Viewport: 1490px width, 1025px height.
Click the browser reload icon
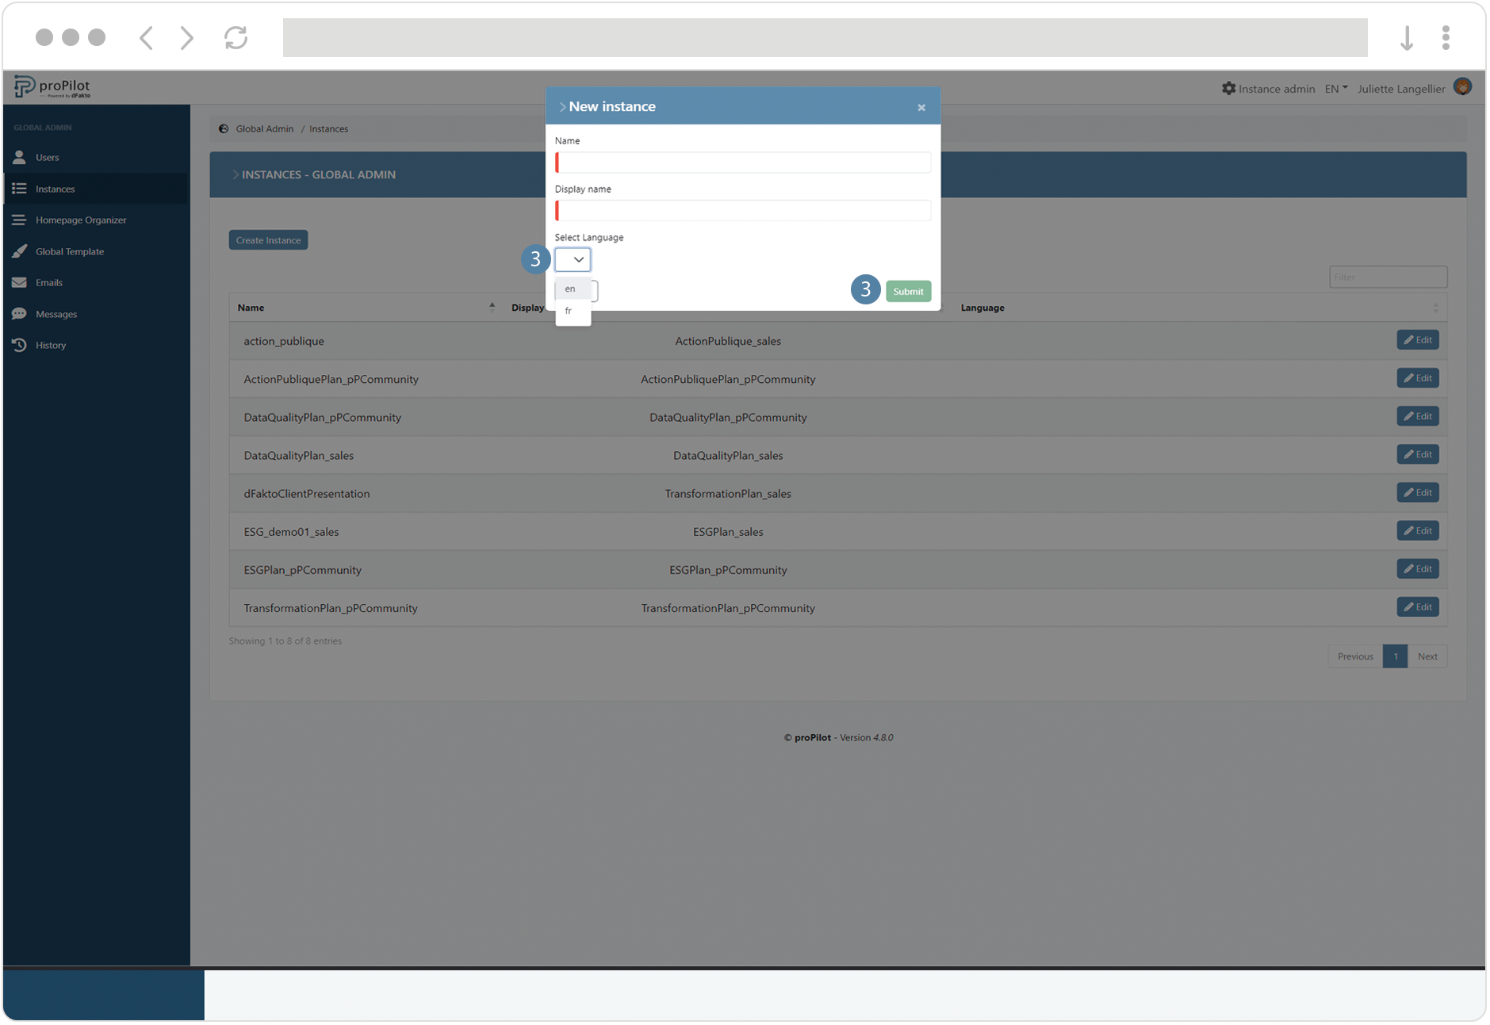(x=236, y=37)
